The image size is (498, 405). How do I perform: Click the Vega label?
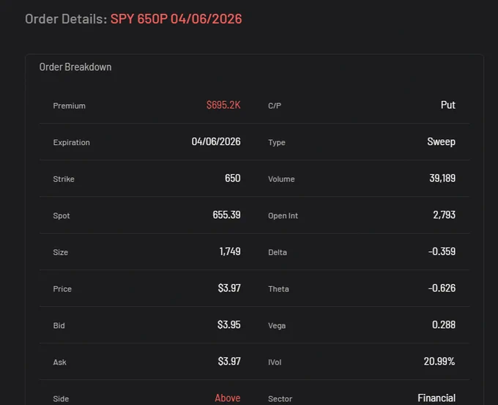tap(277, 326)
